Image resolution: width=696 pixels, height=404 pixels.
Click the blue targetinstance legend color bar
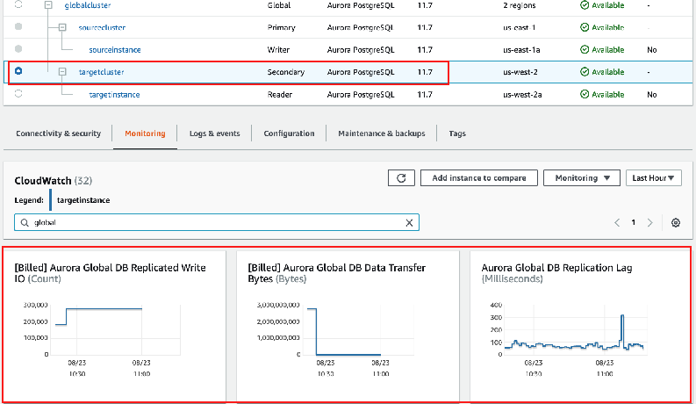[50, 199]
